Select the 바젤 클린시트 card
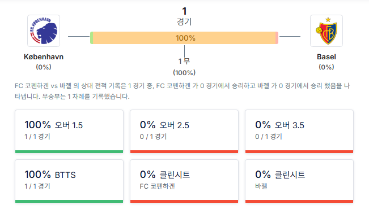 [x=299, y=181]
